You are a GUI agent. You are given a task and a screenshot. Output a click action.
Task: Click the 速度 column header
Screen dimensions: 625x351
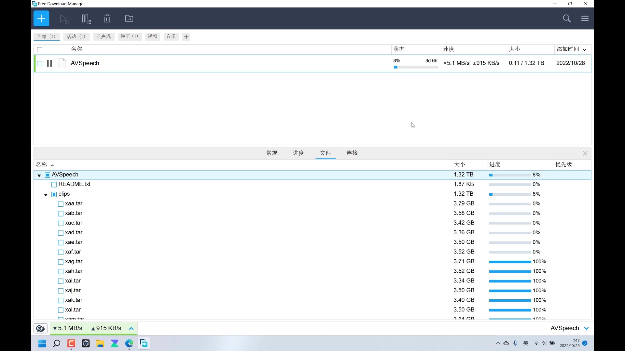(x=474, y=49)
